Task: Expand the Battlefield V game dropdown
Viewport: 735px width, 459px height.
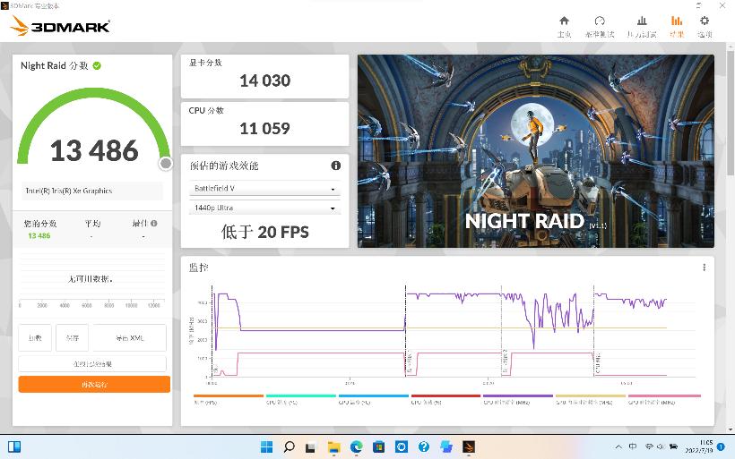Action: [264, 189]
